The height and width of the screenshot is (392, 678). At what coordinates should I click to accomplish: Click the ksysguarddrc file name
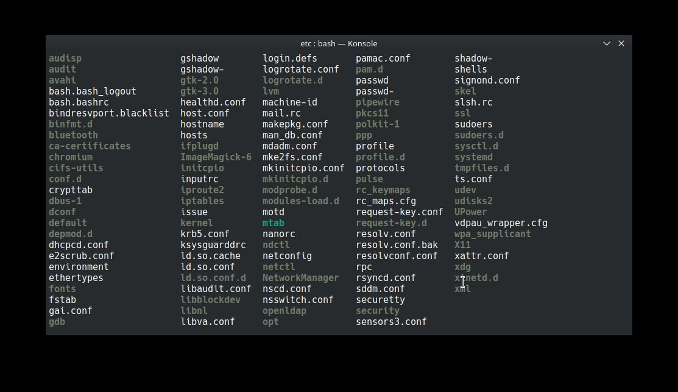coord(213,245)
